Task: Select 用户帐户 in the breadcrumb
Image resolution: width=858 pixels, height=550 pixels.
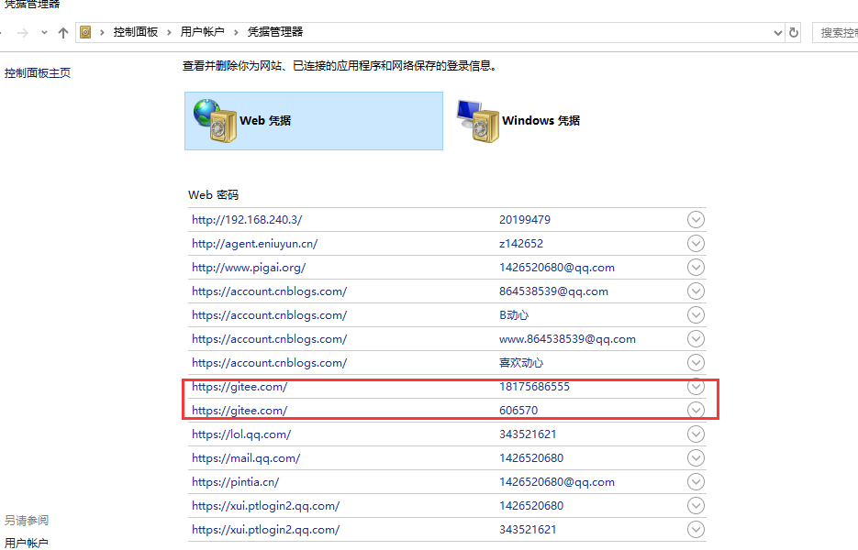Action: (x=203, y=32)
